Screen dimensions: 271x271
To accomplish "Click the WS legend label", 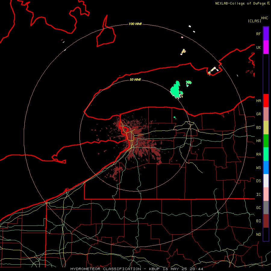I will coord(258,168).
